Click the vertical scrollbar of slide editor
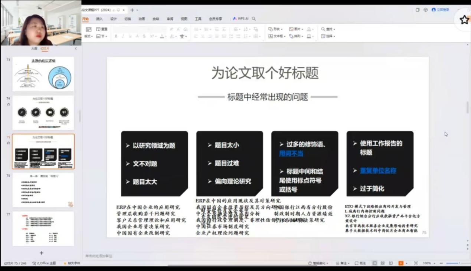Viewport: 471px width, 271px height. click(468, 107)
